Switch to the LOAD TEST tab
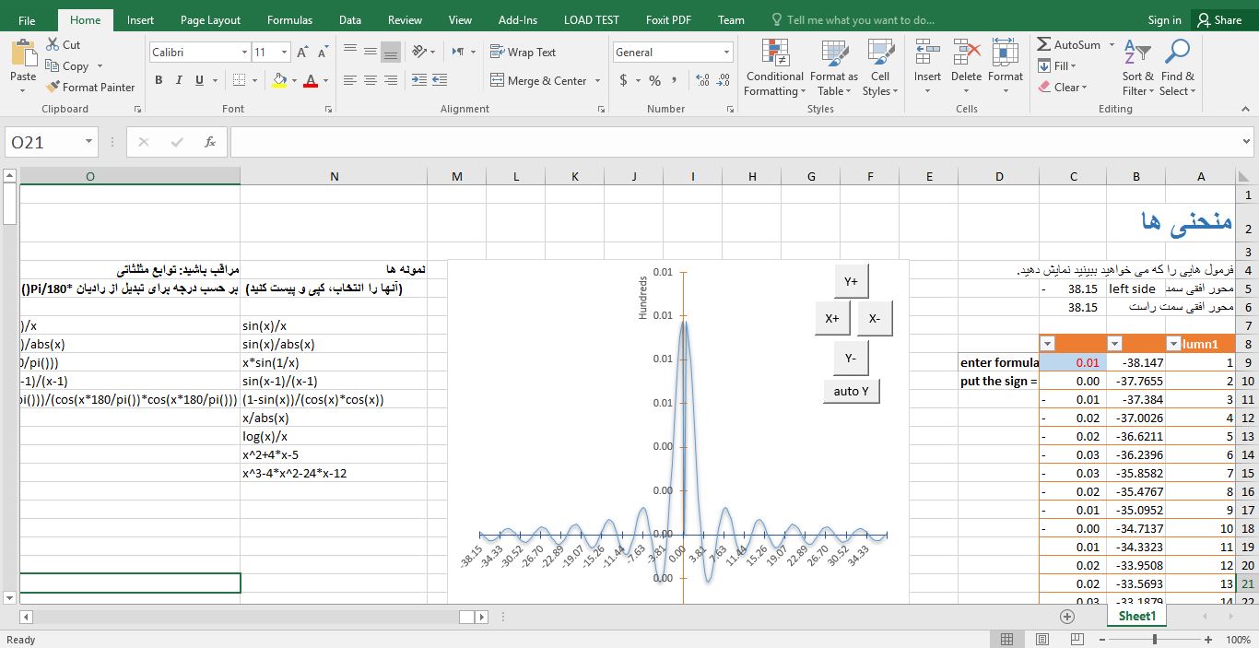This screenshot has height=648, width=1259. coord(592,20)
